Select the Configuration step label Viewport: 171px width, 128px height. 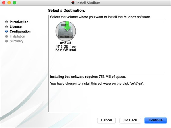(20, 32)
